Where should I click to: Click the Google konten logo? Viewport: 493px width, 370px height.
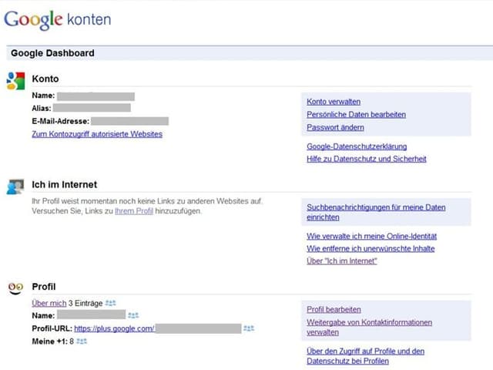point(58,20)
